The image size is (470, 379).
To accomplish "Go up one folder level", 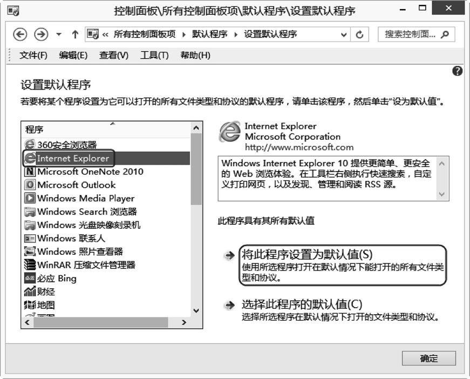I will (x=75, y=35).
